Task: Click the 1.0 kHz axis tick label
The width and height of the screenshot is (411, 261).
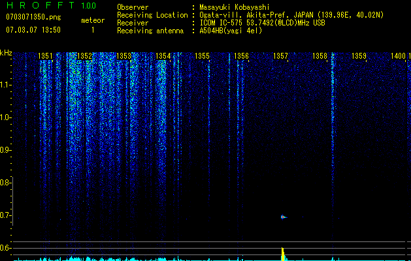Action: 5,117
